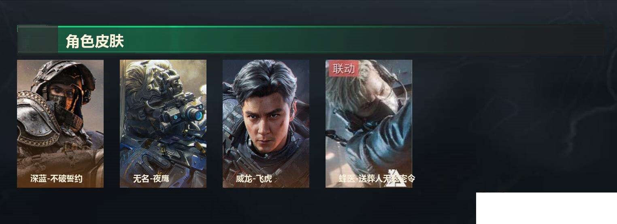
Task: Open the 威龙-飞虎 skin label
Action: point(254,178)
